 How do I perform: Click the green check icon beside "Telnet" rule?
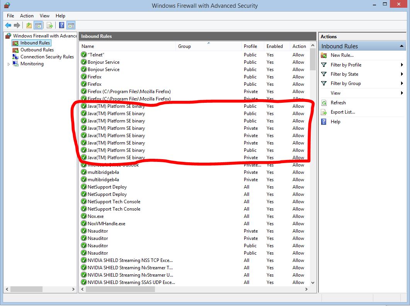pyautogui.click(x=84, y=55)
